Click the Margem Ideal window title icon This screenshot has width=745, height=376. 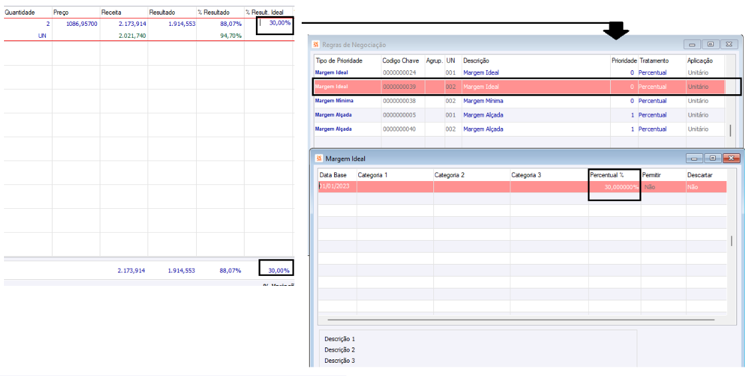click(319, 158)
